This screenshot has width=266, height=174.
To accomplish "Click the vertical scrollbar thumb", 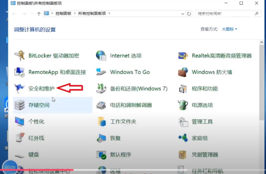I will (x=262, y=82).
